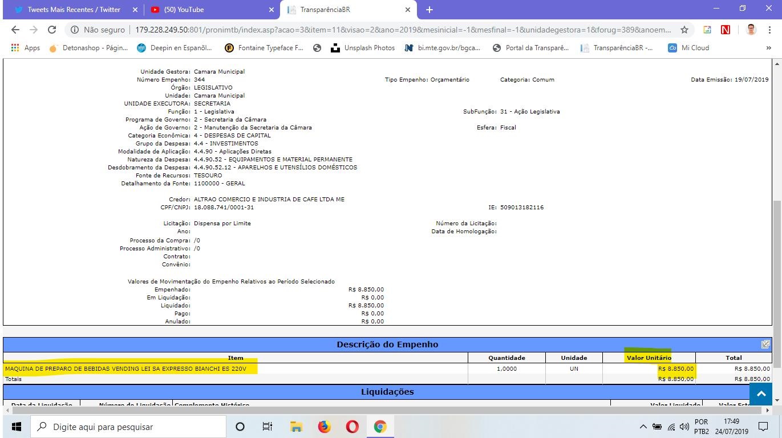
Task: Open a new browser tab
Action: click(430, 10)
